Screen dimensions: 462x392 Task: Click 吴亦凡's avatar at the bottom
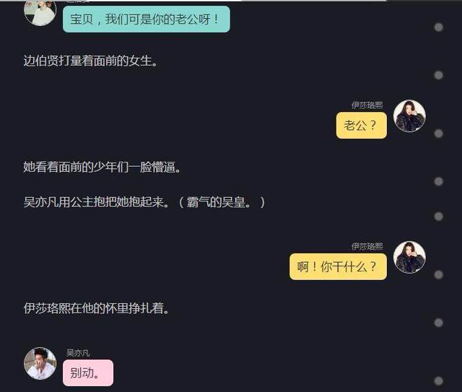[40, 363]
